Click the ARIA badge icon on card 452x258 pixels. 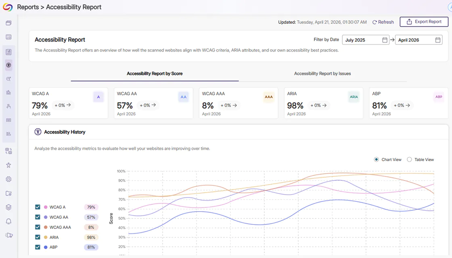pyautogui.click(x=354, y=97)
